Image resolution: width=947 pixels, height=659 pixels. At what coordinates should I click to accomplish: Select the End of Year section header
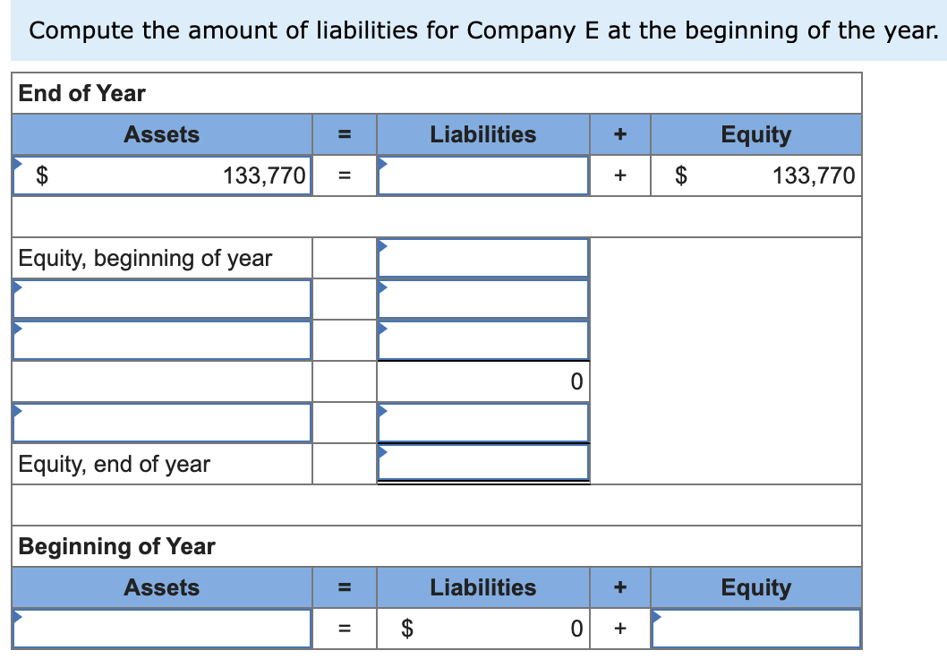coord(79,93)
